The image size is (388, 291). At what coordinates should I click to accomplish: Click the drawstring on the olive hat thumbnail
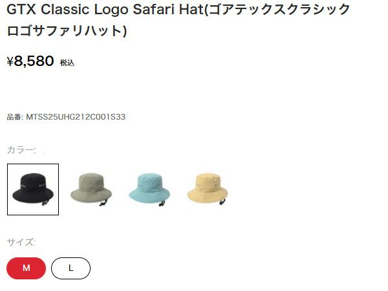pos(103,203)
